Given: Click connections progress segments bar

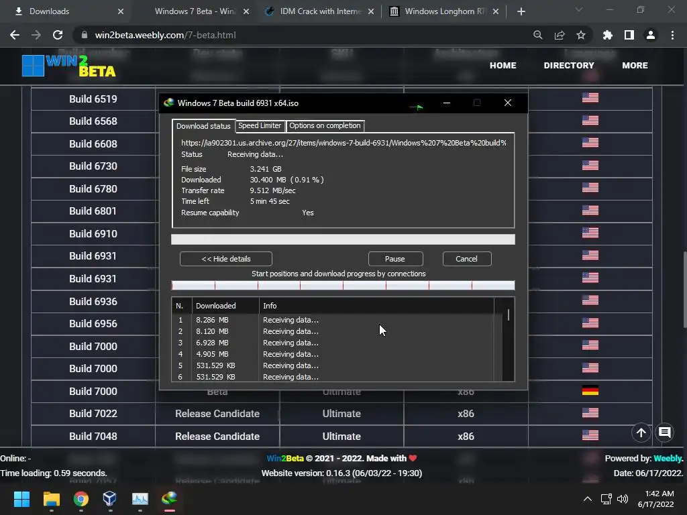Looking at the screenshot, I should point(343,286).
